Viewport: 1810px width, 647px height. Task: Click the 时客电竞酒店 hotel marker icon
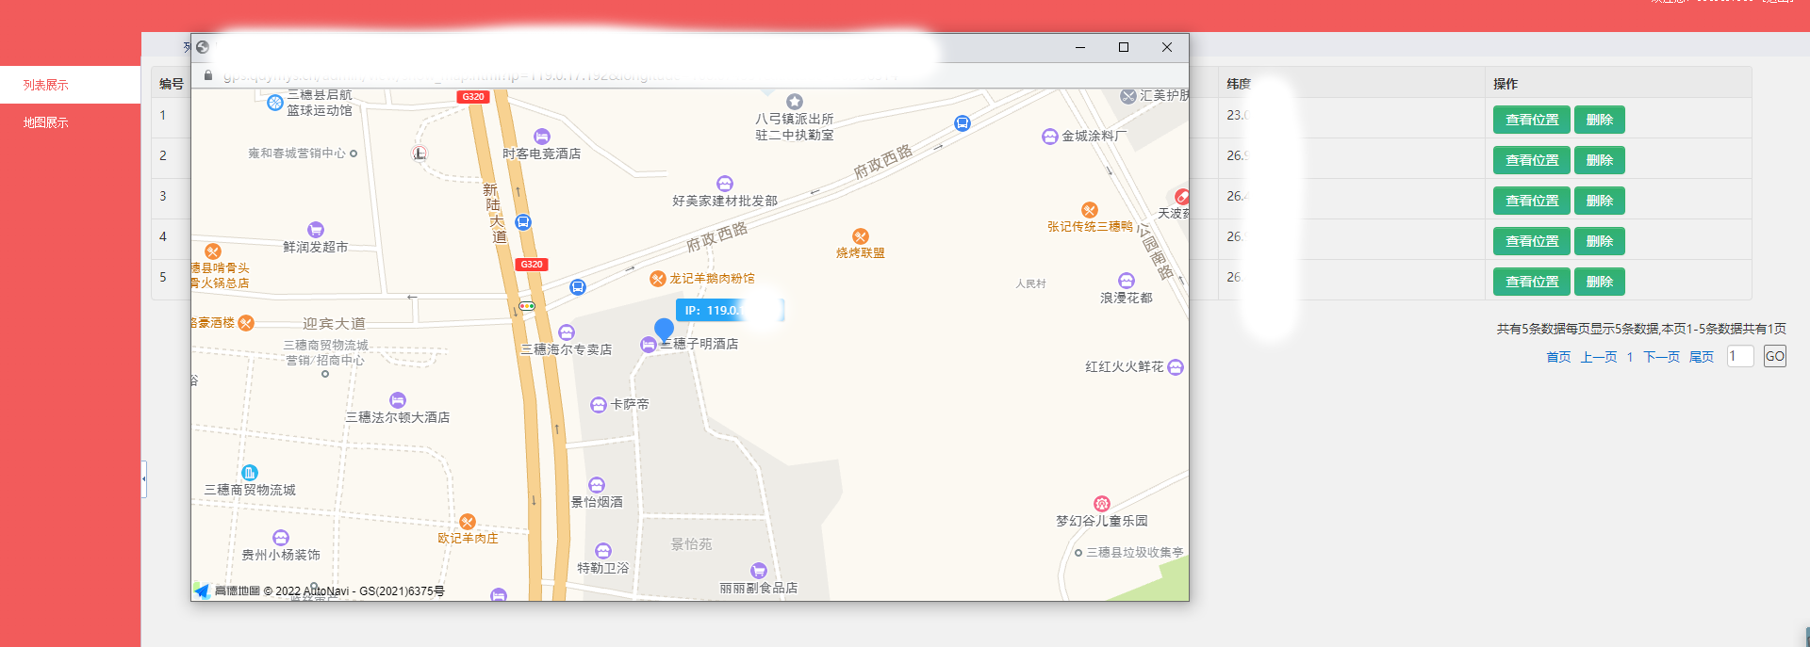(542, 137)
